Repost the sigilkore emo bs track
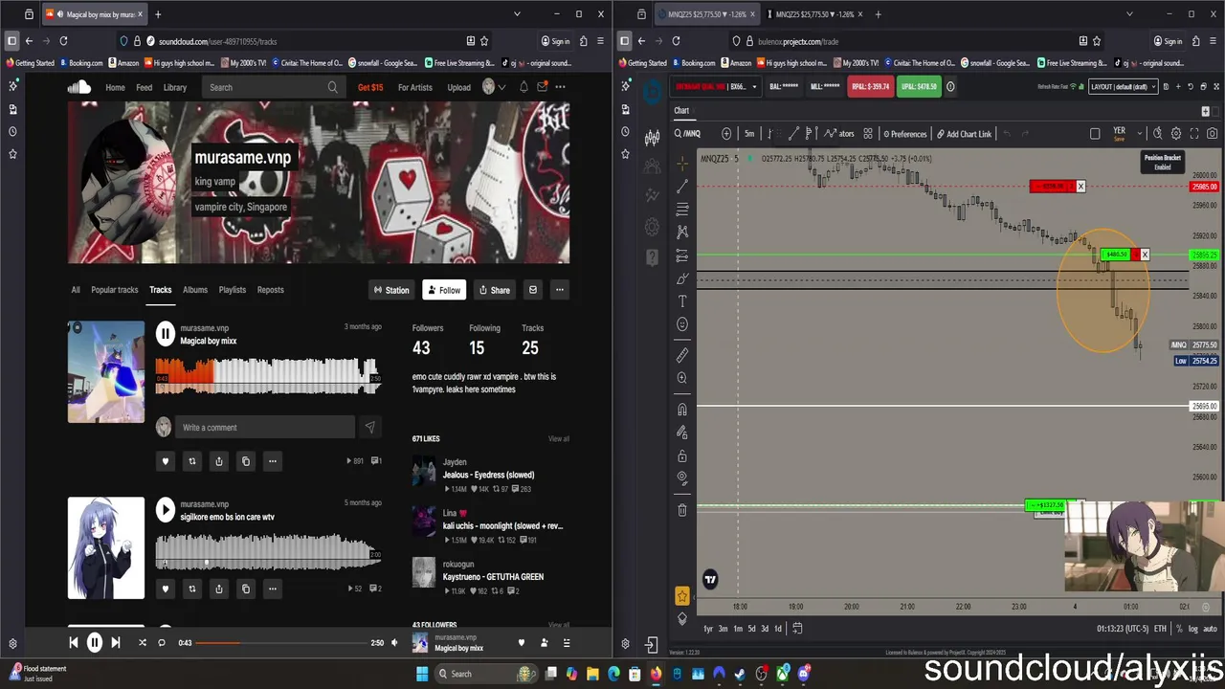Screen dimensions: 1225x689 tap(191, 589)
